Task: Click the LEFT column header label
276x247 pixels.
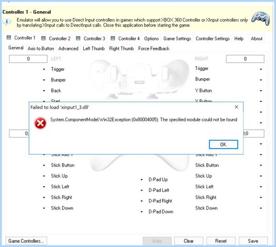Action: coord(56,59)
